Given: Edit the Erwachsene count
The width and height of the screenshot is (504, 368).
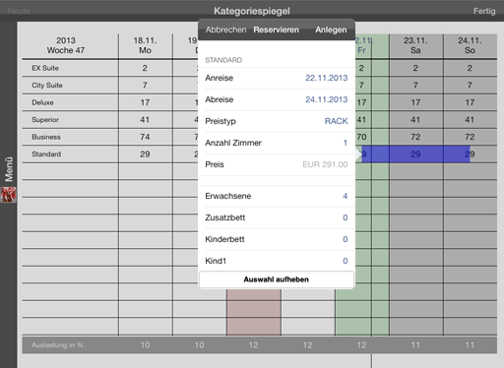Looking at the screenshot, I should 277,196.
